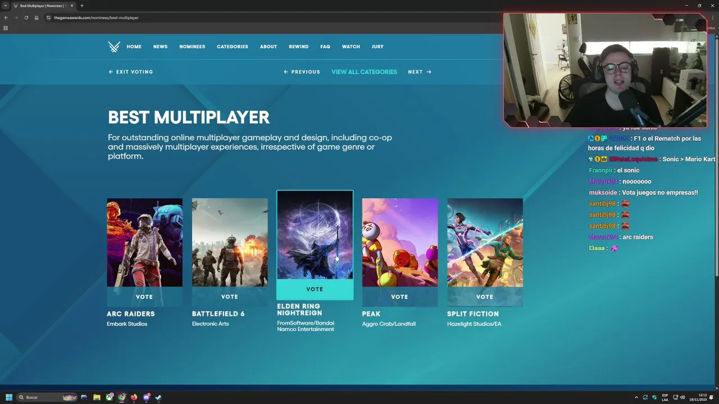Vote for Battlefield 6
The height and width of the screenshot is (404, 719).
pos(230,297)
